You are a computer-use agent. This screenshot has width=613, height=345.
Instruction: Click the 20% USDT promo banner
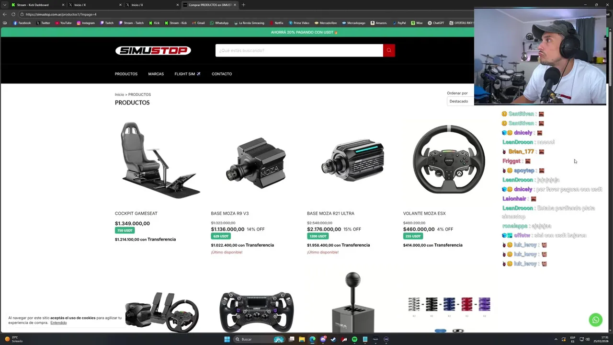(x=304, y=32)
